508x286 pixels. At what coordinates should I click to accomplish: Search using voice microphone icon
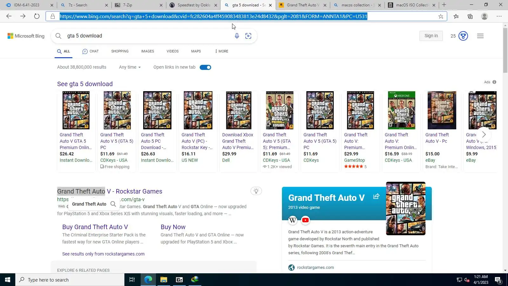[x=237, y=36]
